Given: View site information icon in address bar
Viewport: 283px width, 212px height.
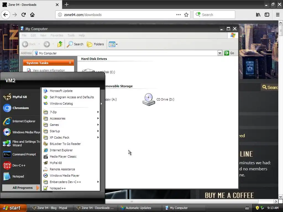Looking at the screenshot, I should point(60,15).
